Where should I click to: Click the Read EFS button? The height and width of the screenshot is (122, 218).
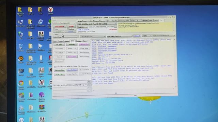(59, 49)
